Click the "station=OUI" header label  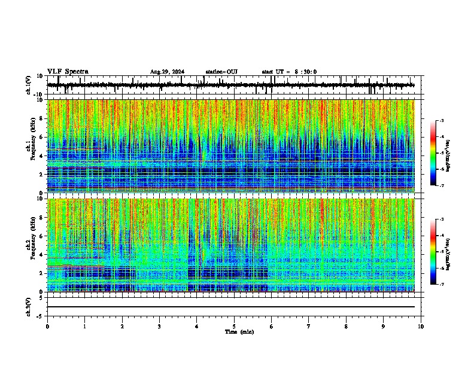tap(221, 72)
